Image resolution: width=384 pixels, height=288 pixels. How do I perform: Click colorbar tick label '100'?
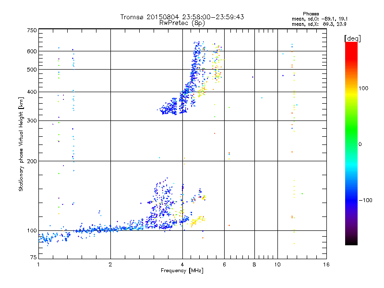point(363,88)
